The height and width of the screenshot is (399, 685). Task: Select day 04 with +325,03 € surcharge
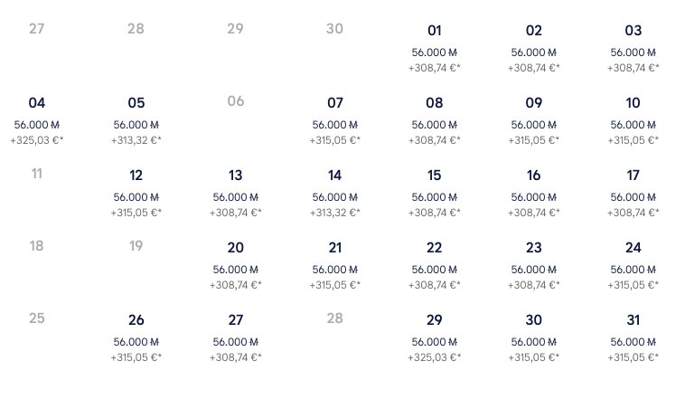[x=37, y=120]
